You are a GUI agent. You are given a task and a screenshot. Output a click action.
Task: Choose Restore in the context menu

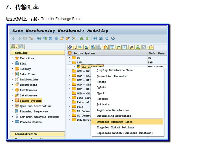(102, 99)
